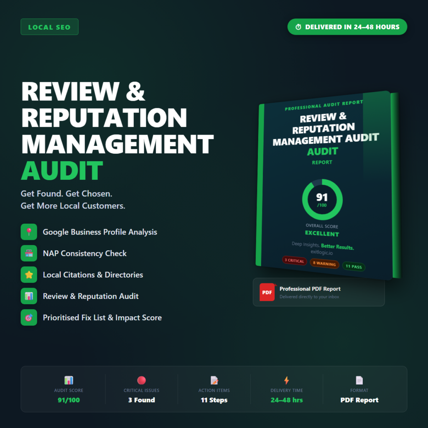This screenshot has width=428, height=428.
Task: Click the notepad Action Items icon
Action: click(214, 380)
